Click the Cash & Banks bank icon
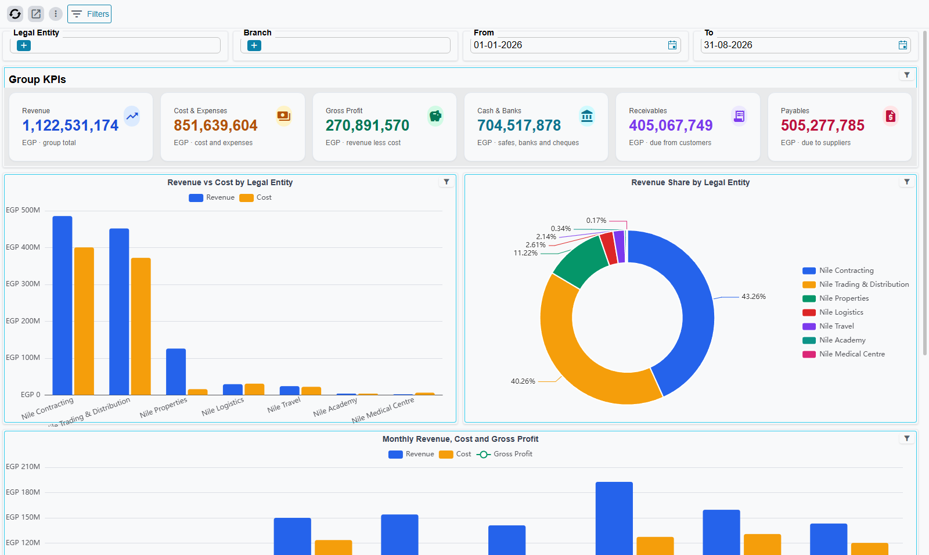929x555 pixels. click(x=587, y=116)
